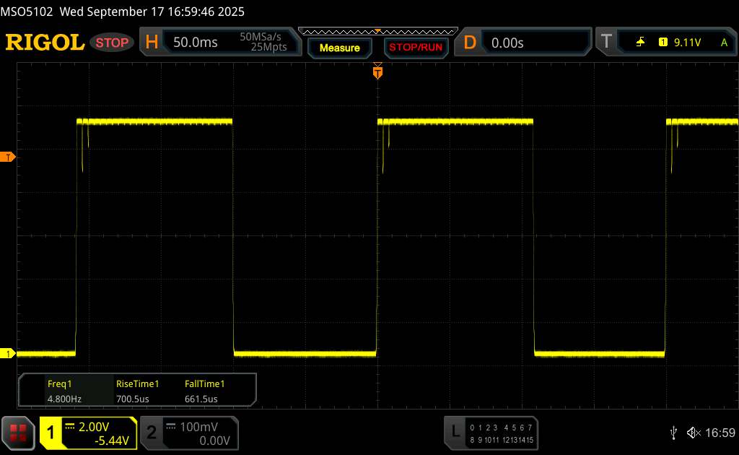The image size is (739, 455).
Task: Open the L logic analyzer channels panel
Action: click(x=455, y=432)
